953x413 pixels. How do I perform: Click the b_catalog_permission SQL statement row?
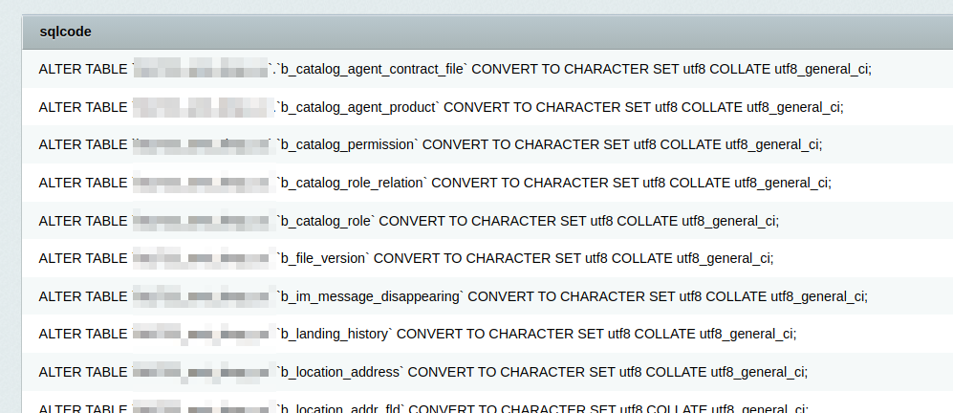click(487, 144)
